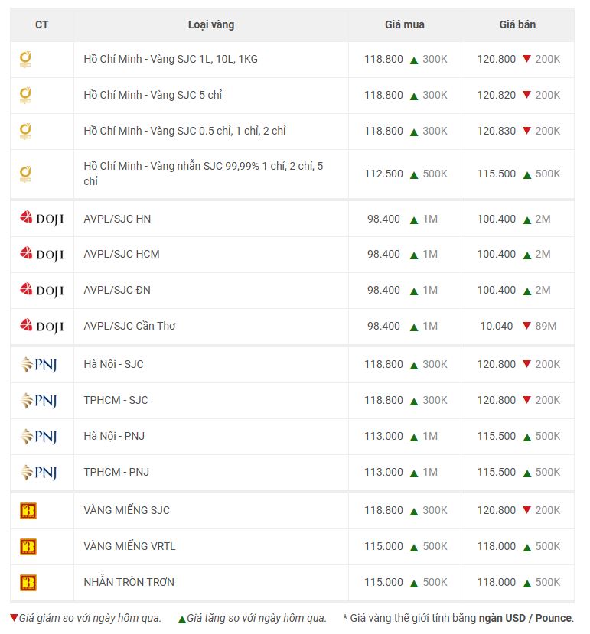Click AVPL/SJC Cần Thơ label
Screen dimensions: 590x634
[129, 326]
